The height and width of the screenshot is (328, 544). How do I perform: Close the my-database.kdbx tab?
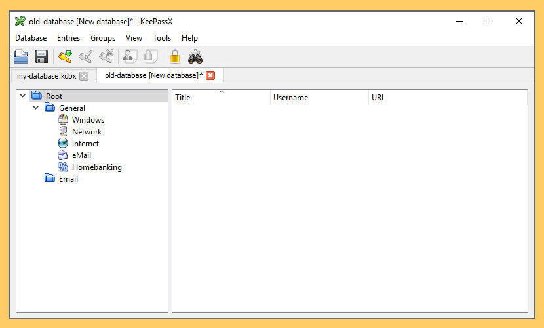[84, 76]
